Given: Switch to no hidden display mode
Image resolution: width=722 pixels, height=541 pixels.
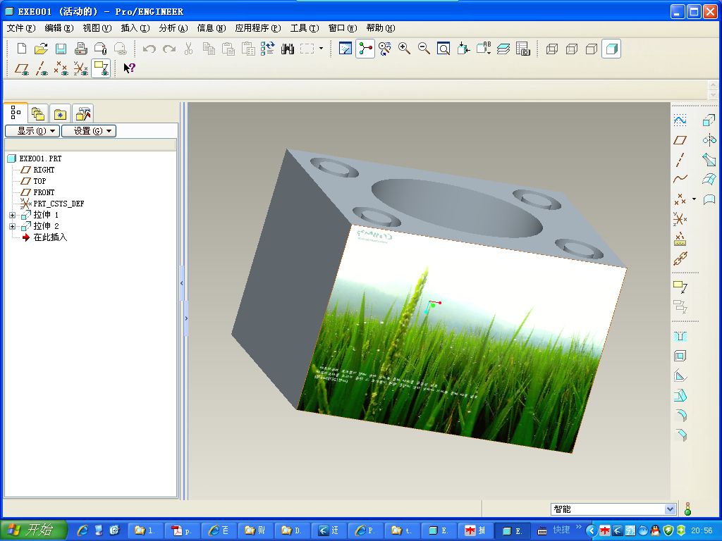Looking at the screenshot, I should [x=592, y=49].
